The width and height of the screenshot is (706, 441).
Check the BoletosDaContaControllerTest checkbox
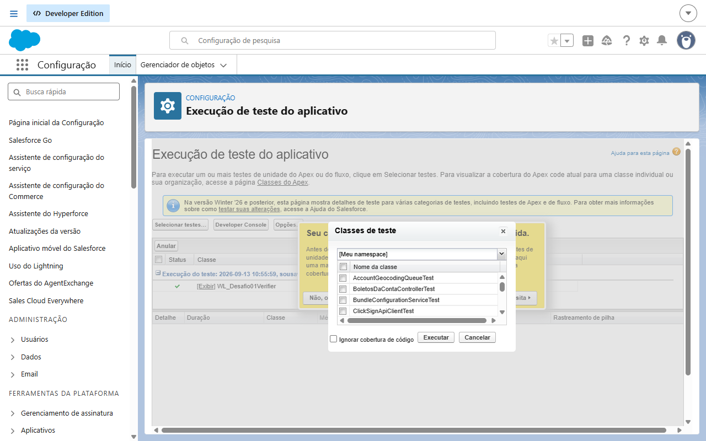coord(343,289)
